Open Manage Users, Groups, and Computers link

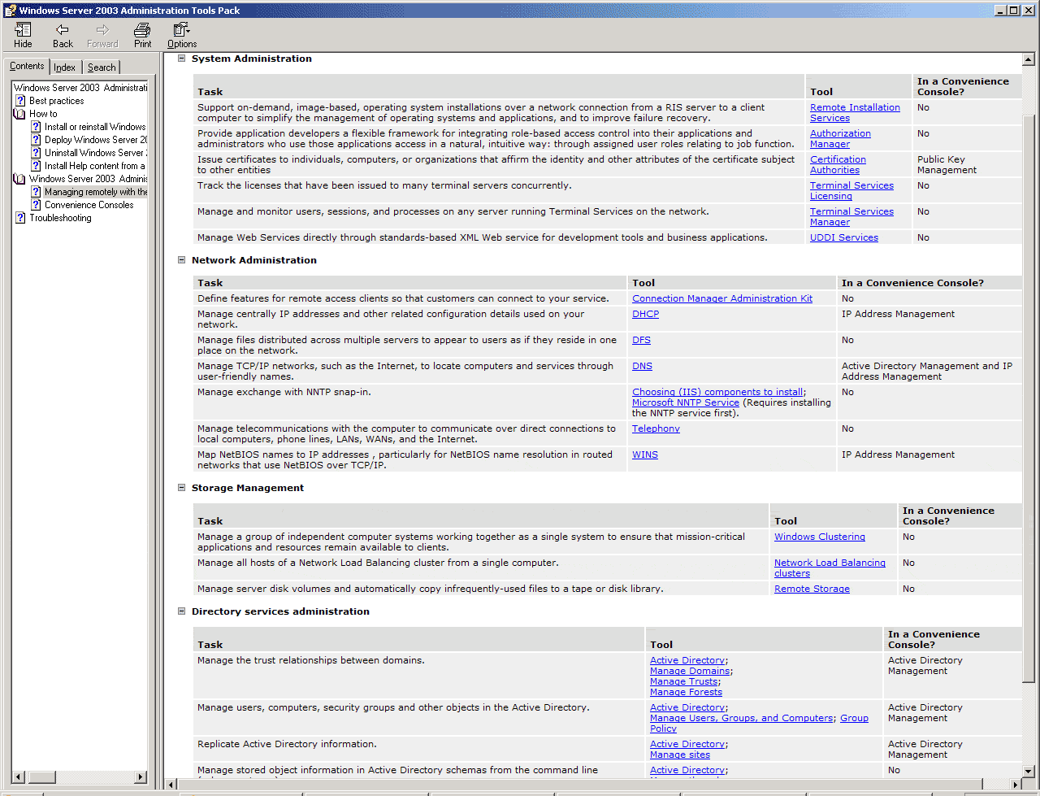click(x=742, y=718)
